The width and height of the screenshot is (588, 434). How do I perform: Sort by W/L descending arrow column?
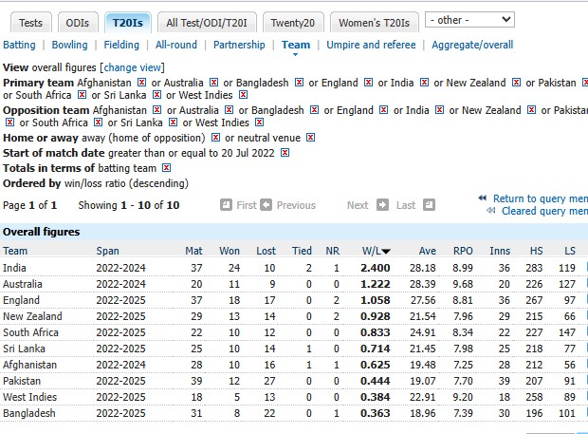[377, 251]
